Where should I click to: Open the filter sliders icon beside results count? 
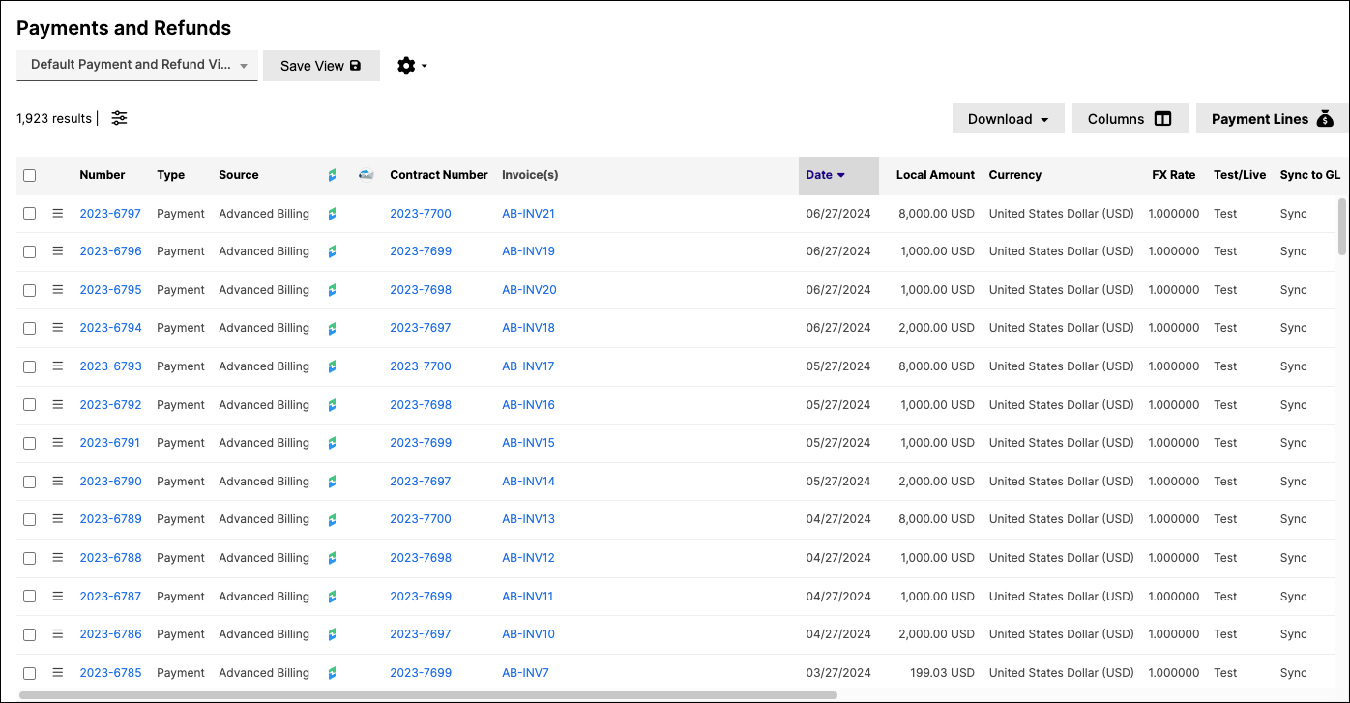(x=119, y=118)
